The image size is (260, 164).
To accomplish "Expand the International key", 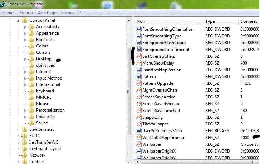I will [x=25, y=85].
